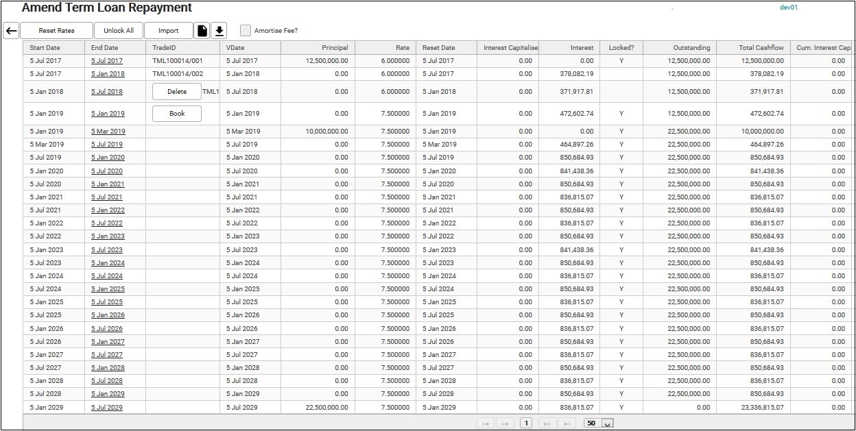Delete the 5 Jan 2018 repayment row

pyautogui.click(x=176, y=92)
